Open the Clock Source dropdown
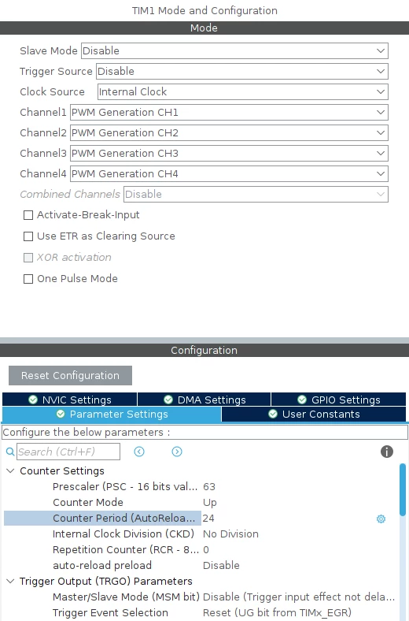Screen dimensions: 409x621 (243, 92)
